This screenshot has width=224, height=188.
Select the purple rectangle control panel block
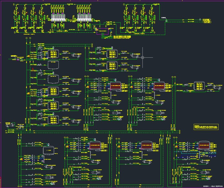point(103,31)
